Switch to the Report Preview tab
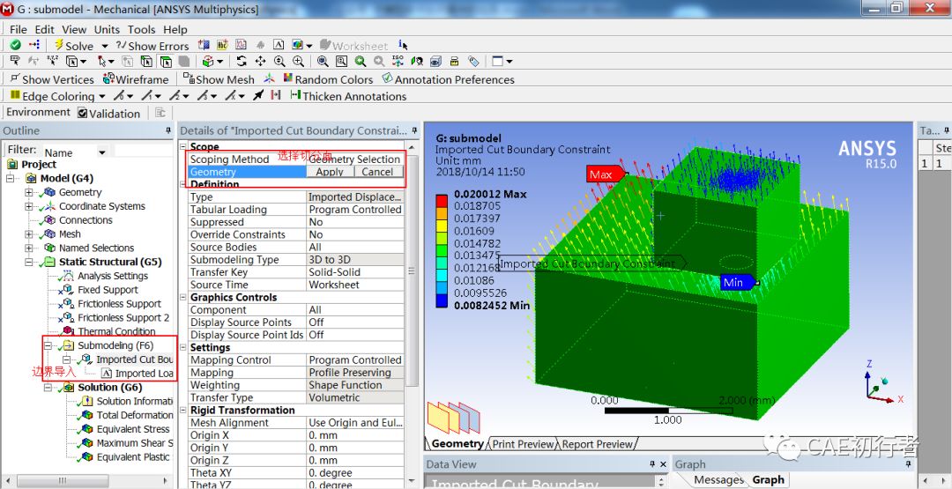 coord(597,444)
